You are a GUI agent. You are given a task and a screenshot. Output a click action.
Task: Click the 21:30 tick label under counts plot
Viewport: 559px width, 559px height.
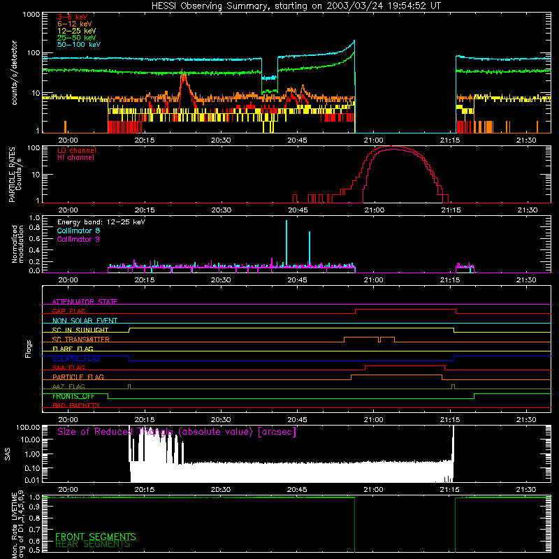526,140
